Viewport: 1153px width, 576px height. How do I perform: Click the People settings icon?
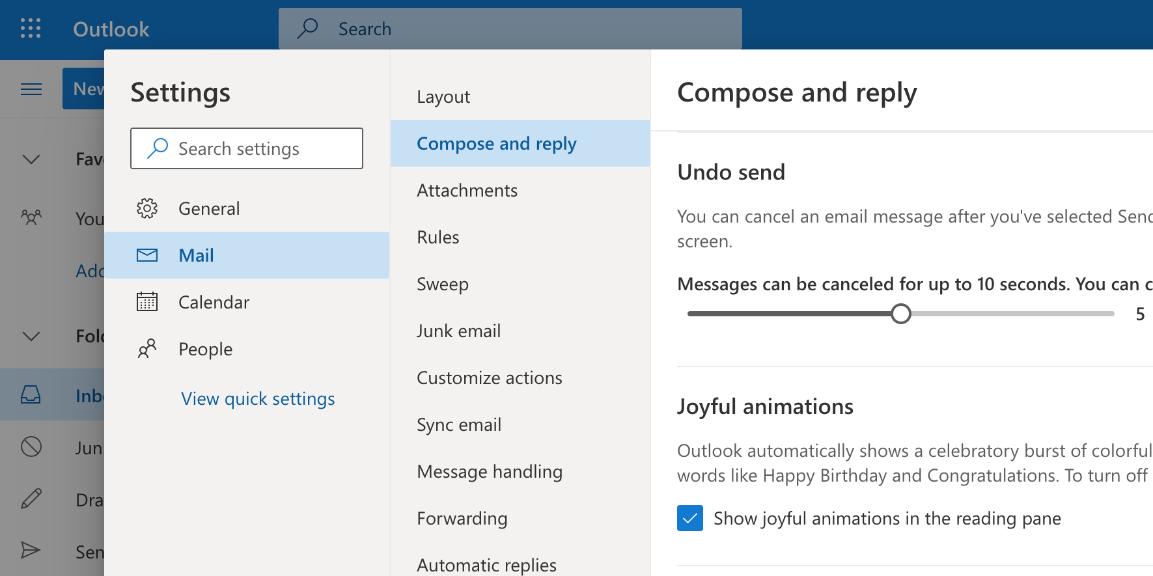pos(147,349)
